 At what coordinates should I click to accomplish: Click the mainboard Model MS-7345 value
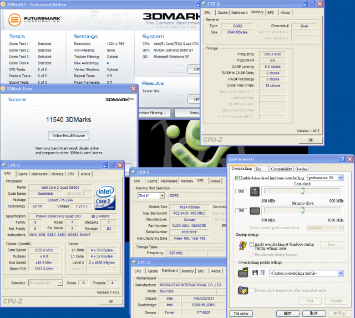187,291
